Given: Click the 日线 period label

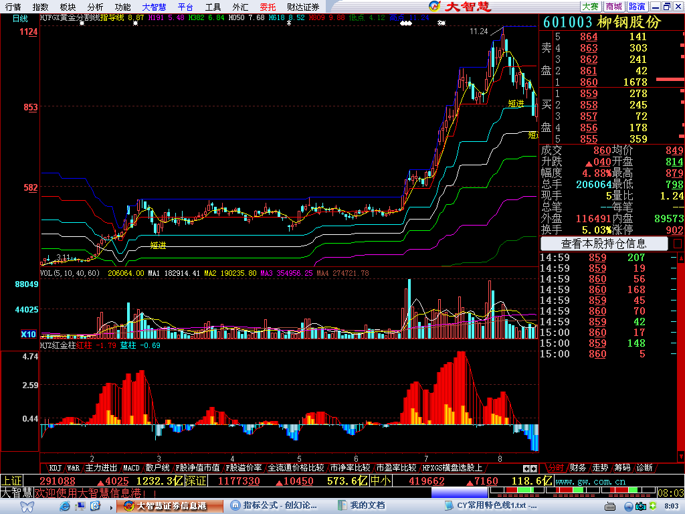Looking at the screenshot, I should pos(20,18).
